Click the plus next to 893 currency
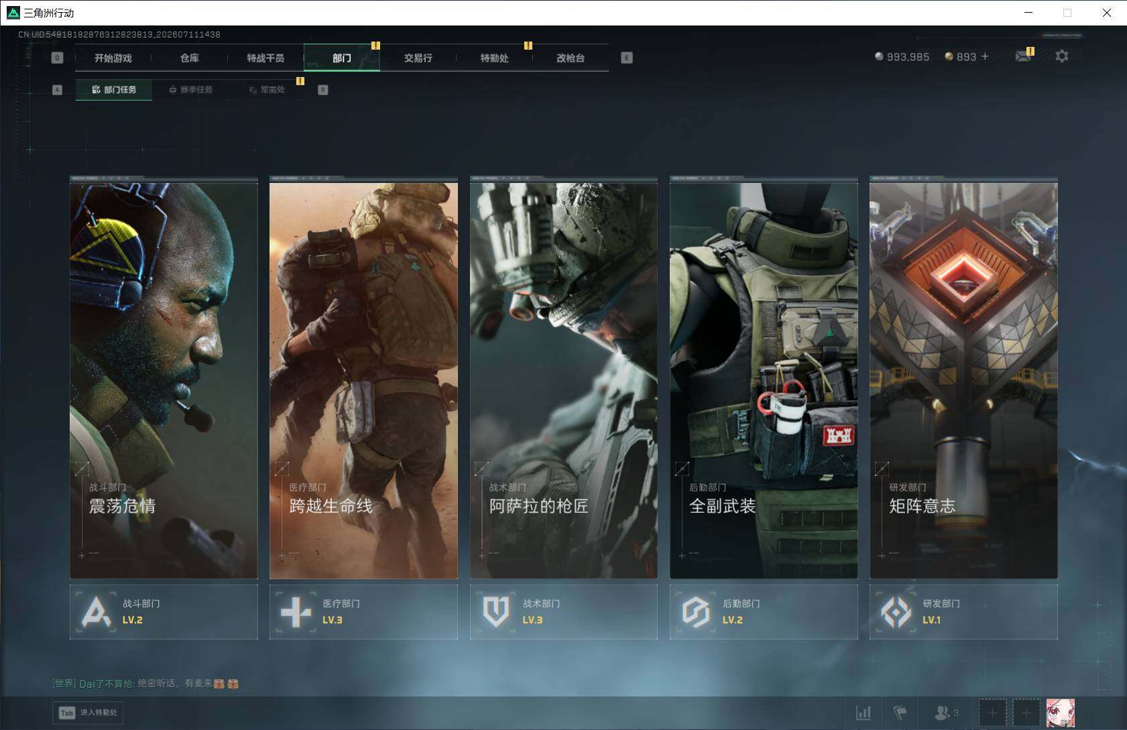This screenshot has width=1127, height=730. click(985, 56)
